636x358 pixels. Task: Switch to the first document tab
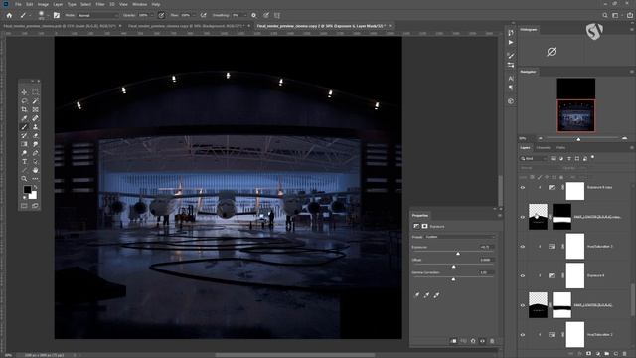60,26
